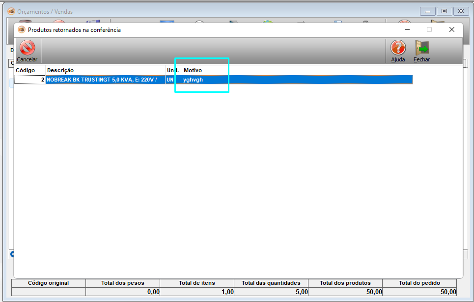The height and width of the screenshot is (302, 474).
Task: Click the Orçamentos / Vendas window icon
Action: click(11, 11)
